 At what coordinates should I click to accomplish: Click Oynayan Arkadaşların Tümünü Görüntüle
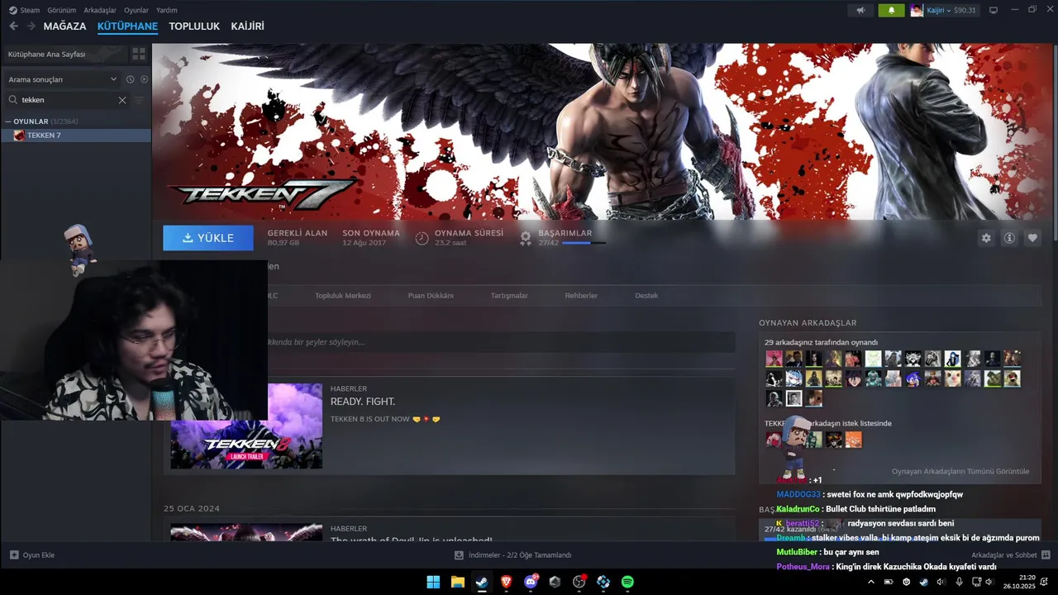coord(960,471)
